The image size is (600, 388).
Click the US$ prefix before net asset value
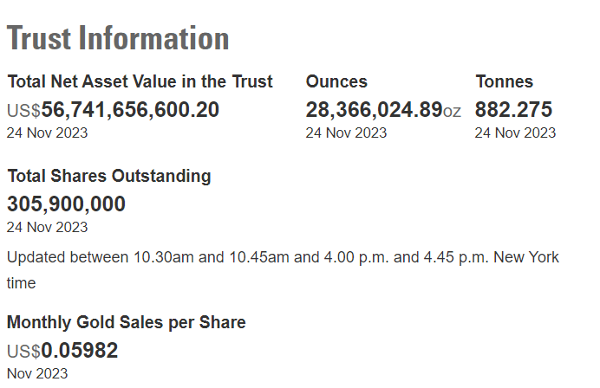click(23, 111)
